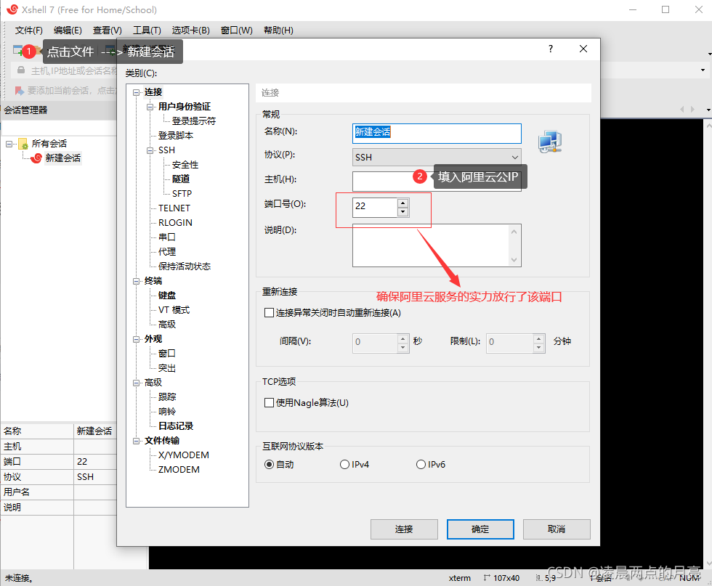The height and width of the screenshot is (586, 712).
Task: Select 登录脚本 in category tree
Action: (x=176, y=136)
